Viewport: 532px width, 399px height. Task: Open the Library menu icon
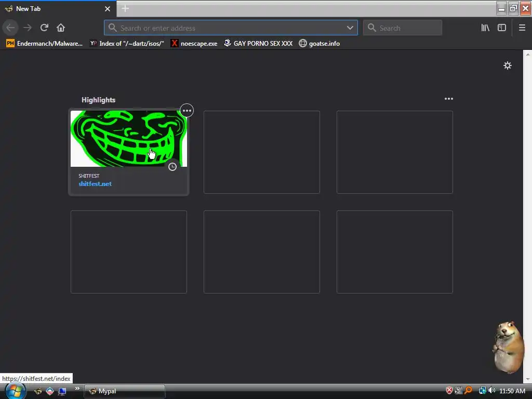coord(485,28)
